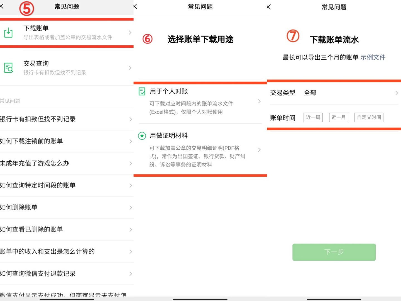Screen dimensions: 401x301
Task: Tap the back arrow above 下载账单流水
Action: click(268, 7)
